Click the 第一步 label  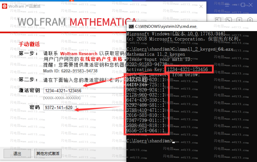tap(28, 53)
